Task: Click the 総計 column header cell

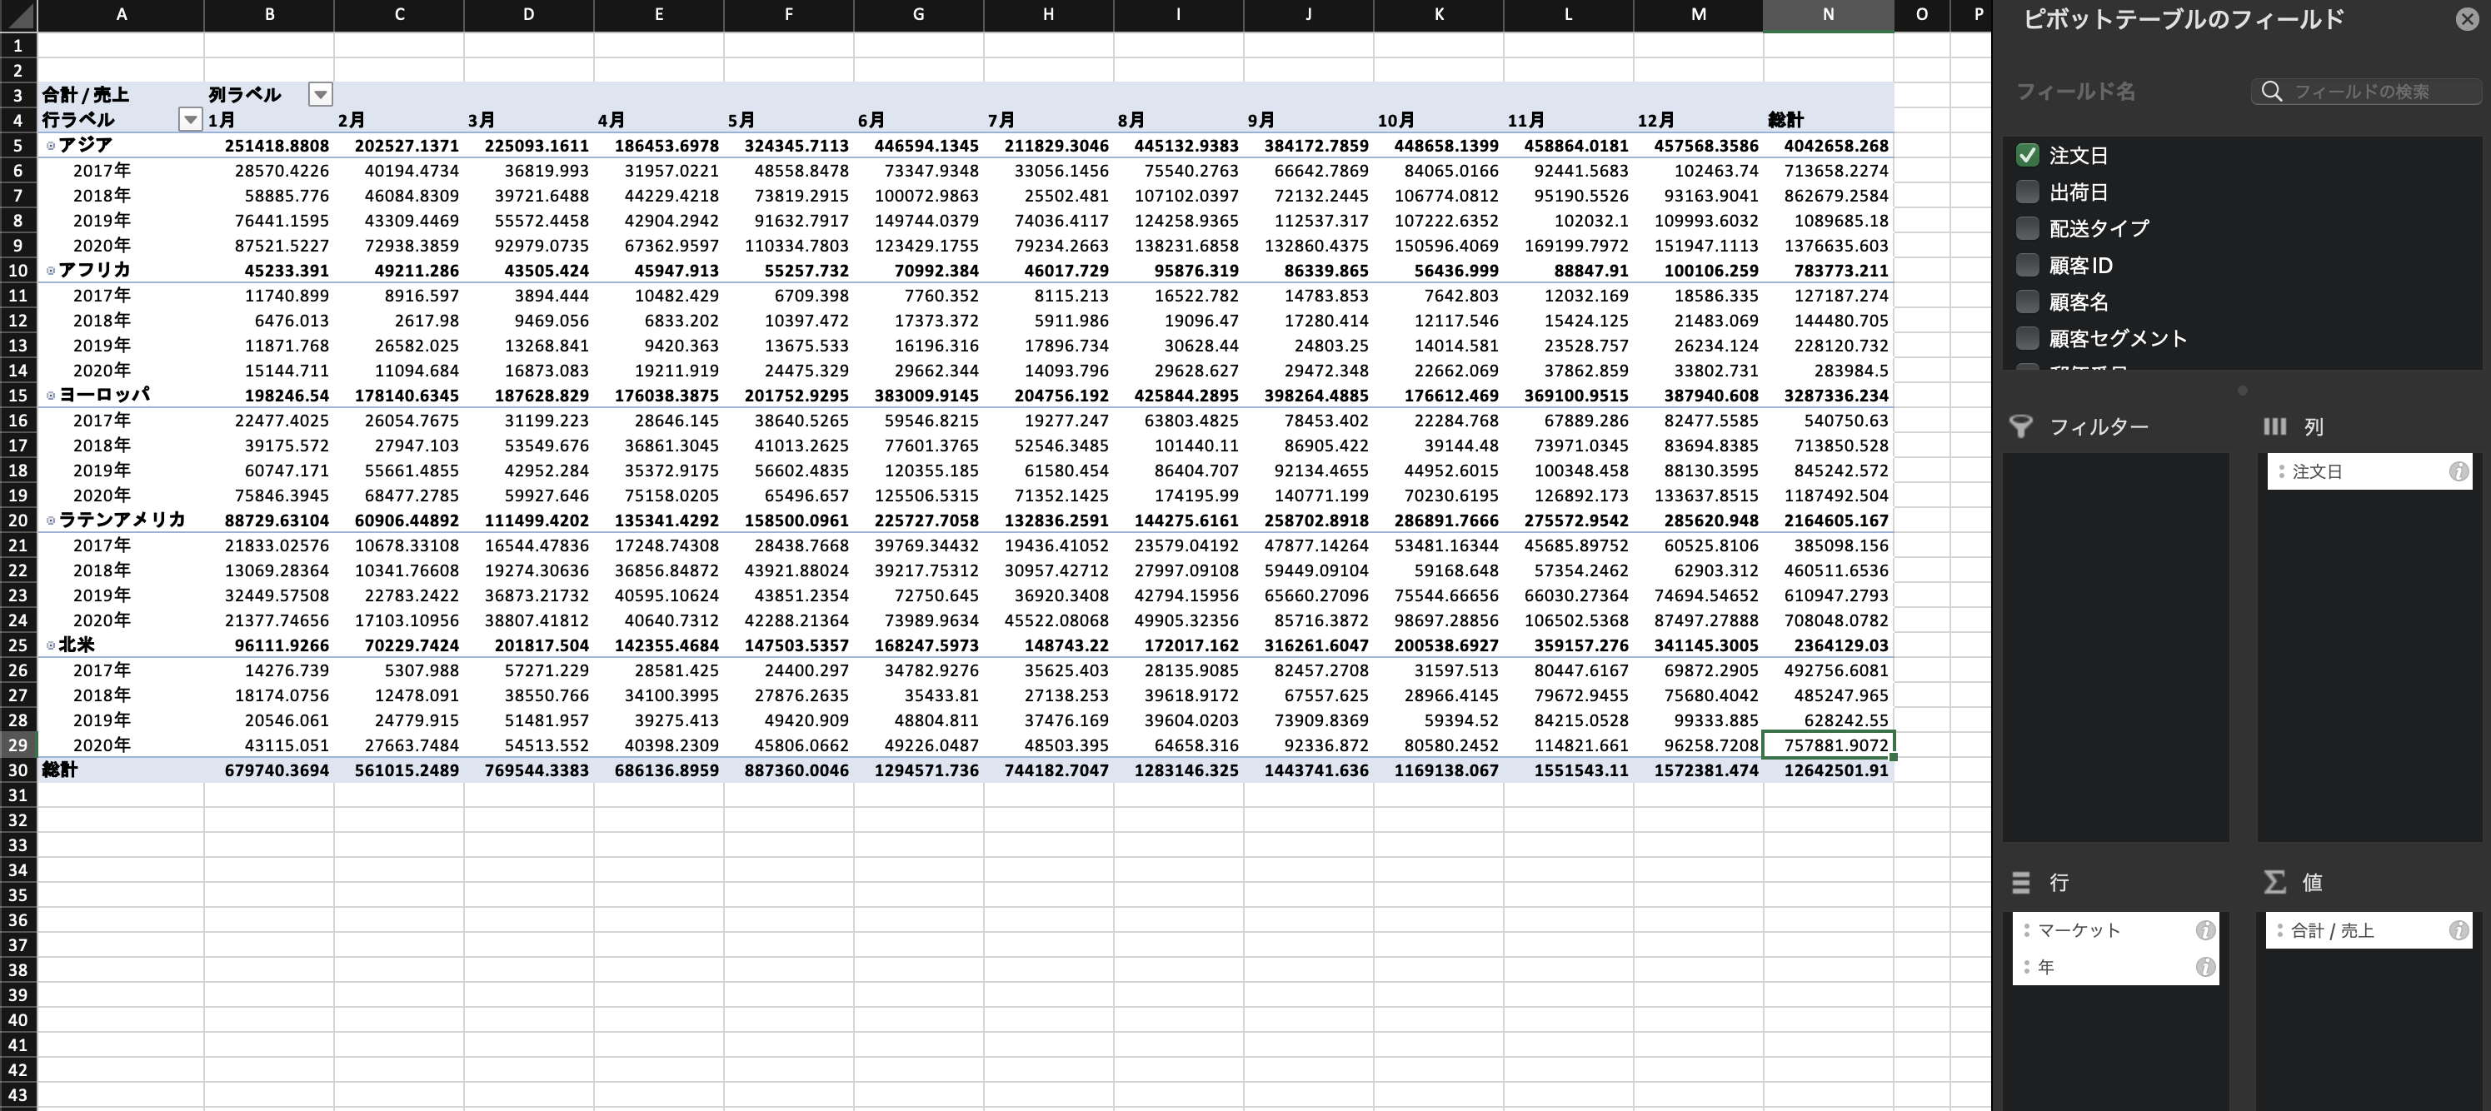Action: (1828, 120)
